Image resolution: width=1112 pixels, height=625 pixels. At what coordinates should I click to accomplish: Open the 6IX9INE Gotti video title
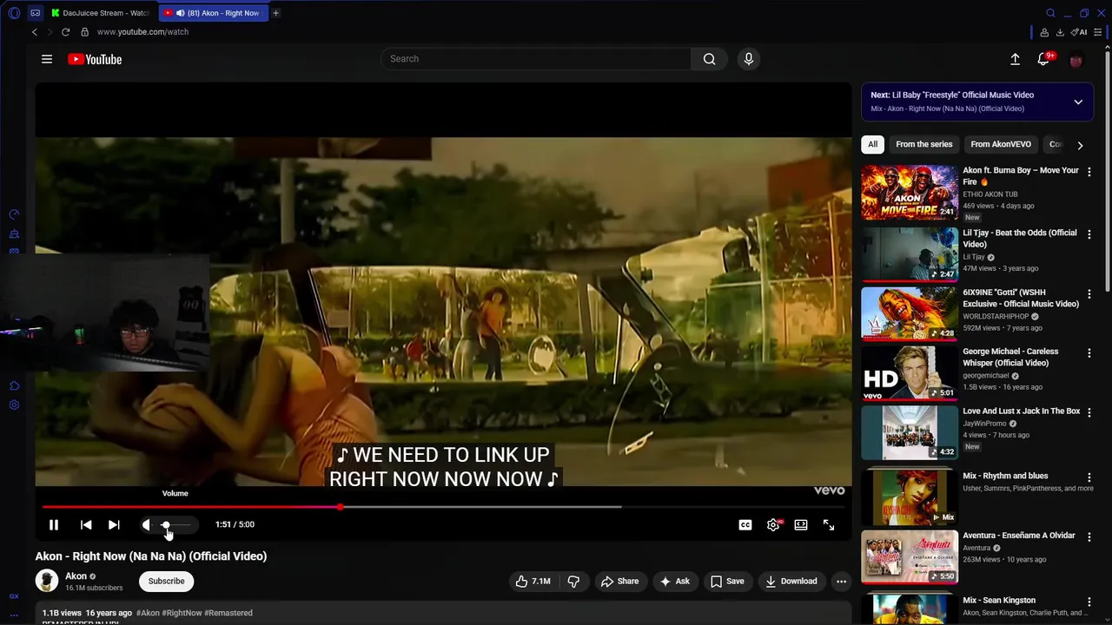(1021, 298)
